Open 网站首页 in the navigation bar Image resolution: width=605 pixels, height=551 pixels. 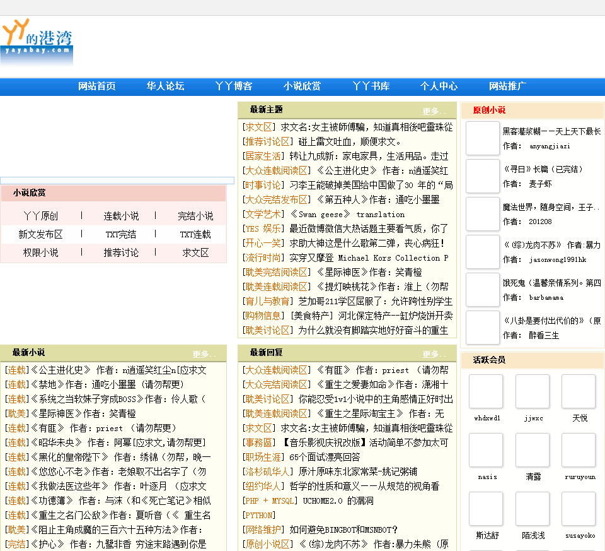pos(97,86)
